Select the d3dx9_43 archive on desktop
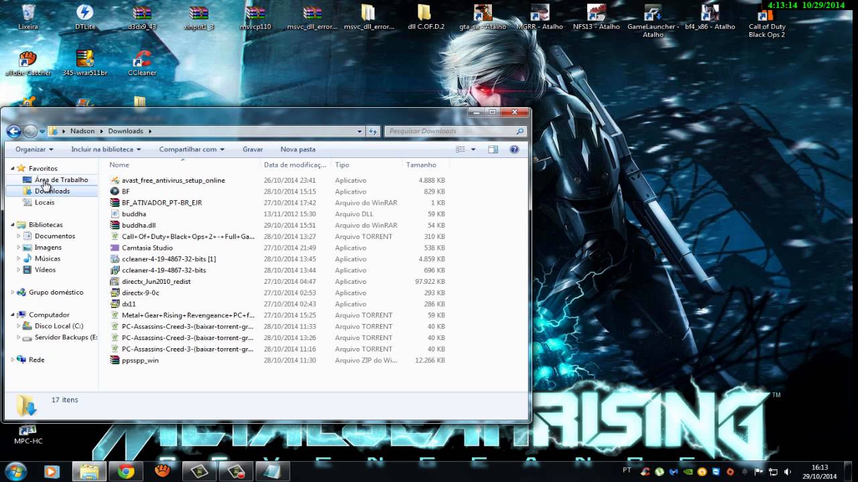The height and width of the screenshot is (482, 858). click(141, 17)
